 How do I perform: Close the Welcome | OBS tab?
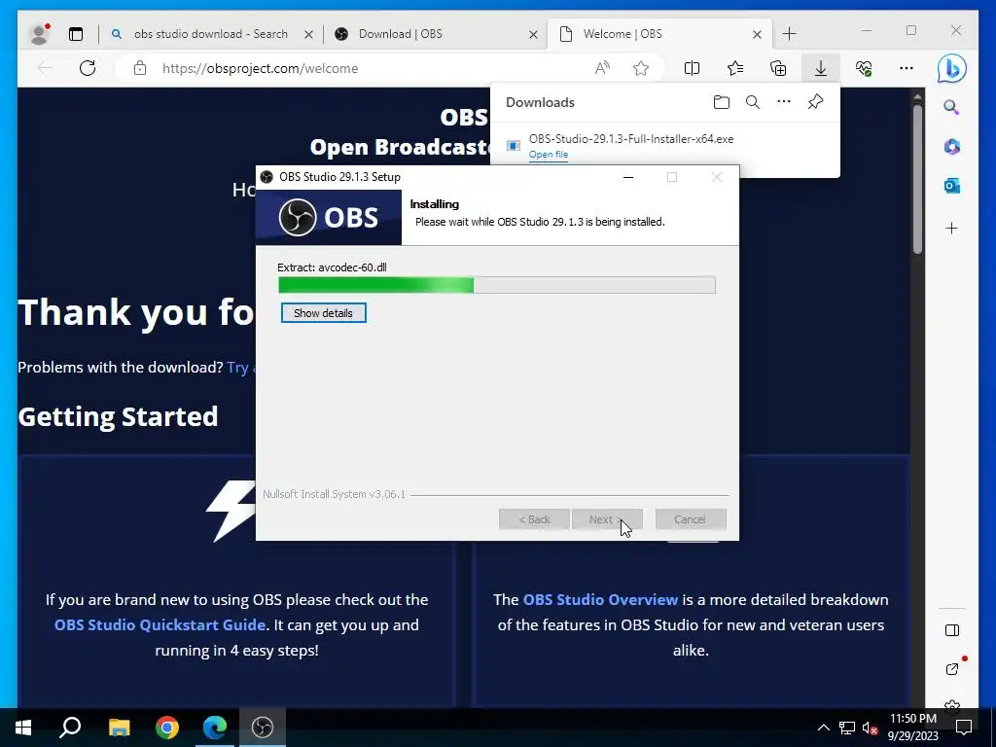pos(757,34)
